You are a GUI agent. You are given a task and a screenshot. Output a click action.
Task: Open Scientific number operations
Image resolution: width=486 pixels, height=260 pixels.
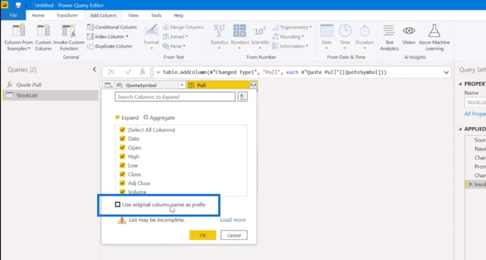260,37
